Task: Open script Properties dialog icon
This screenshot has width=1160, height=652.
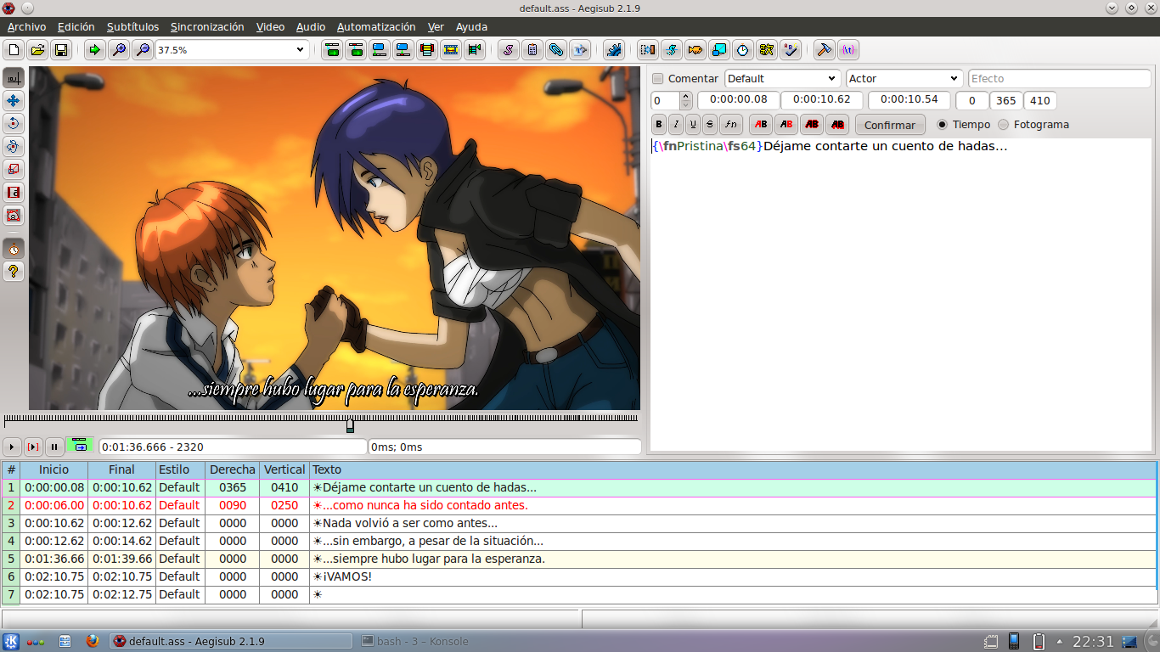Action: (x=532, y=50)
